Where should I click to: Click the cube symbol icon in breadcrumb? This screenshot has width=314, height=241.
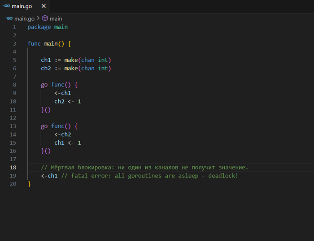click(x=45, y=18)
